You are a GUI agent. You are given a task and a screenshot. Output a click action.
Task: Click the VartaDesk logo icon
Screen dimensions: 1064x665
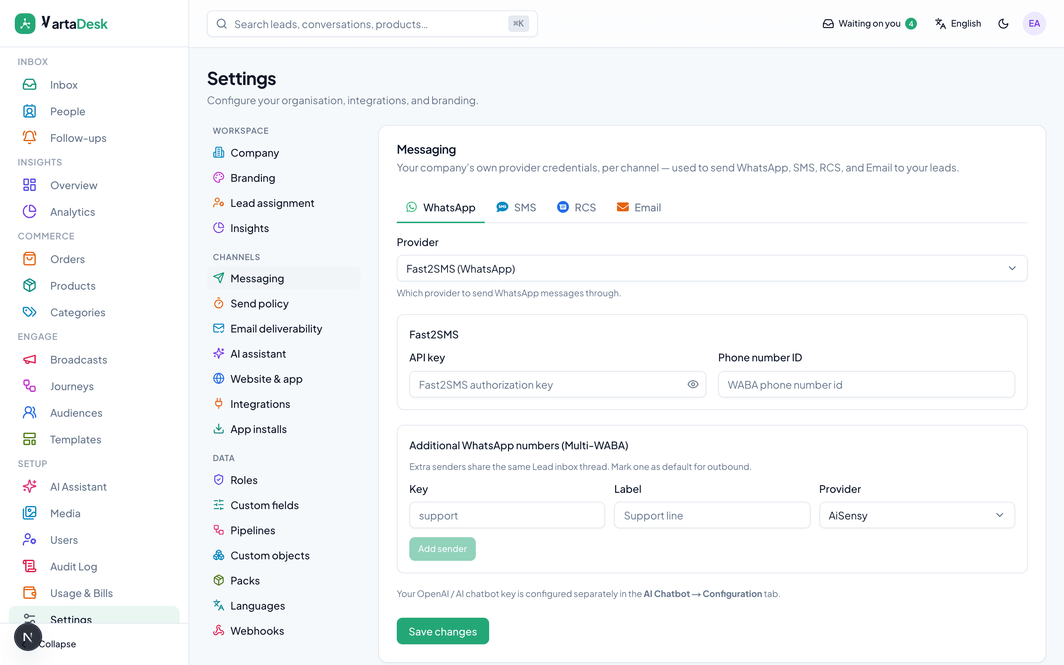click(x=25, y=24)
